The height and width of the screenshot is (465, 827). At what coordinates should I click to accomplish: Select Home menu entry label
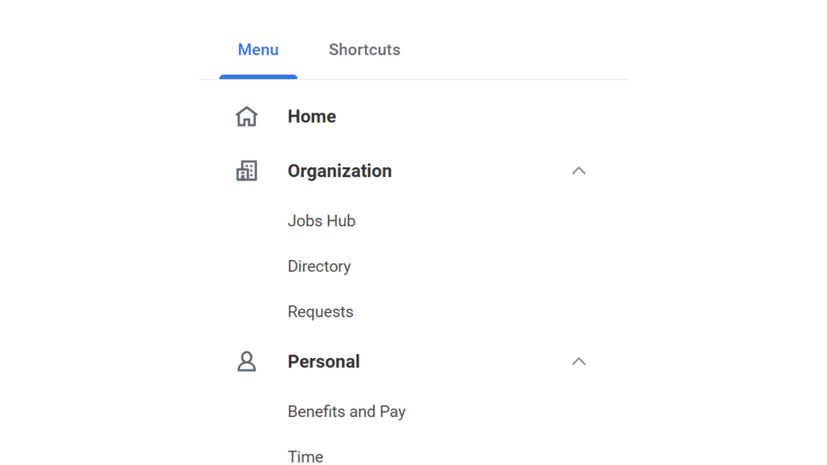[x=312, y=116]
